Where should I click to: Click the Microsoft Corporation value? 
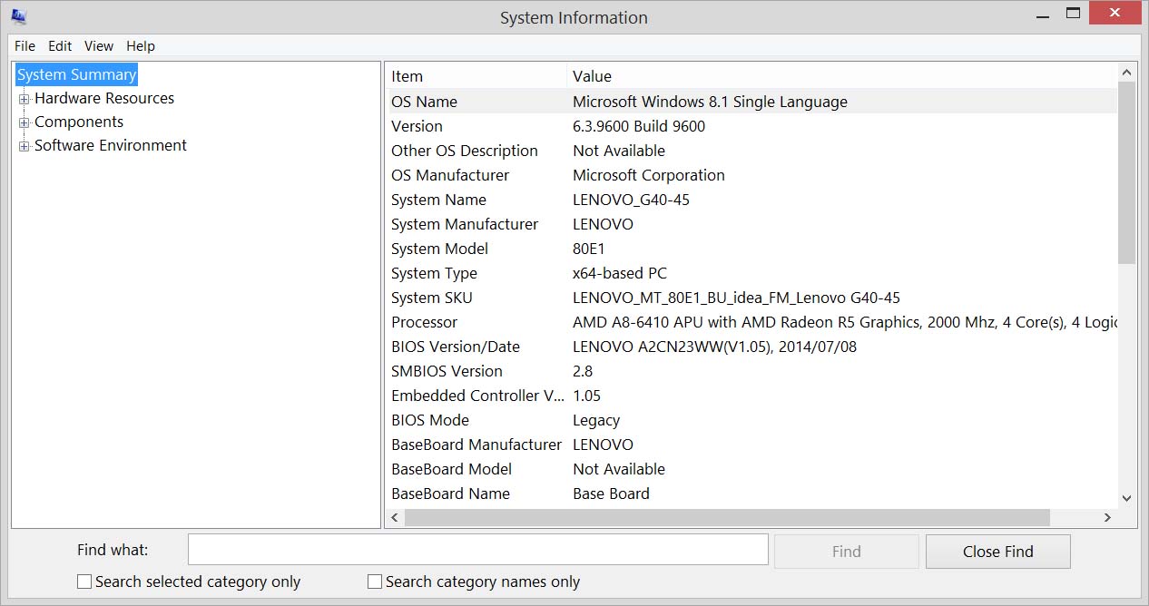649,175
